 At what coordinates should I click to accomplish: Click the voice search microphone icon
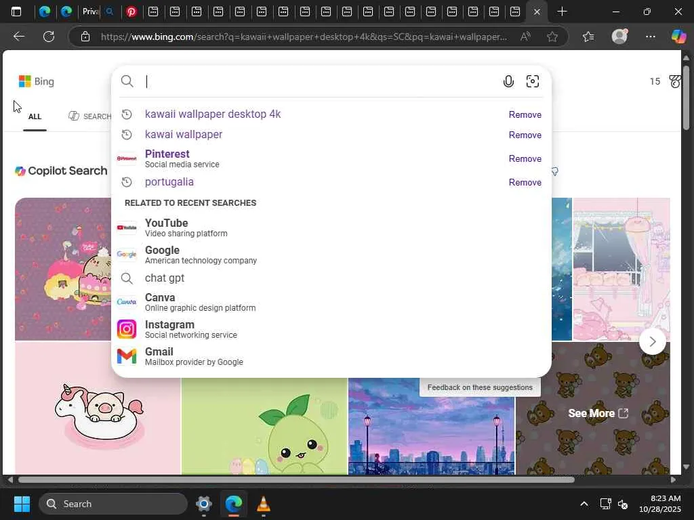pyautogui.click(x=508, y=81)
